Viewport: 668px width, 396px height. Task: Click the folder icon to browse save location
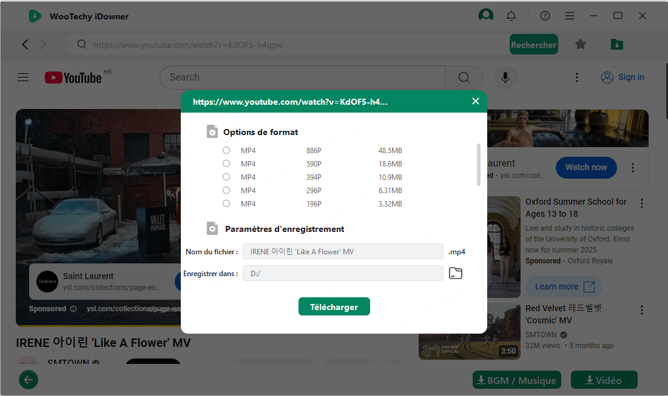pos(456,274)
